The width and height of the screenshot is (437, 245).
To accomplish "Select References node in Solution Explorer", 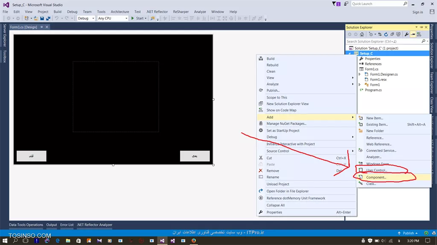I will tap(373, 64).
